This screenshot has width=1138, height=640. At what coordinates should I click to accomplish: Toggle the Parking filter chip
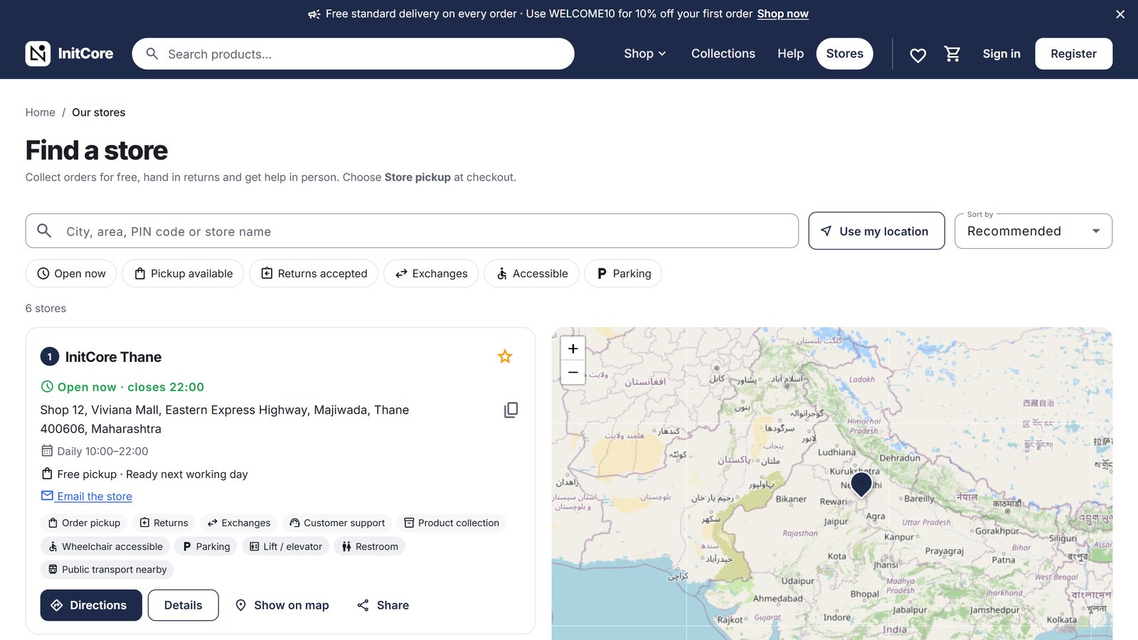point(623,274)
